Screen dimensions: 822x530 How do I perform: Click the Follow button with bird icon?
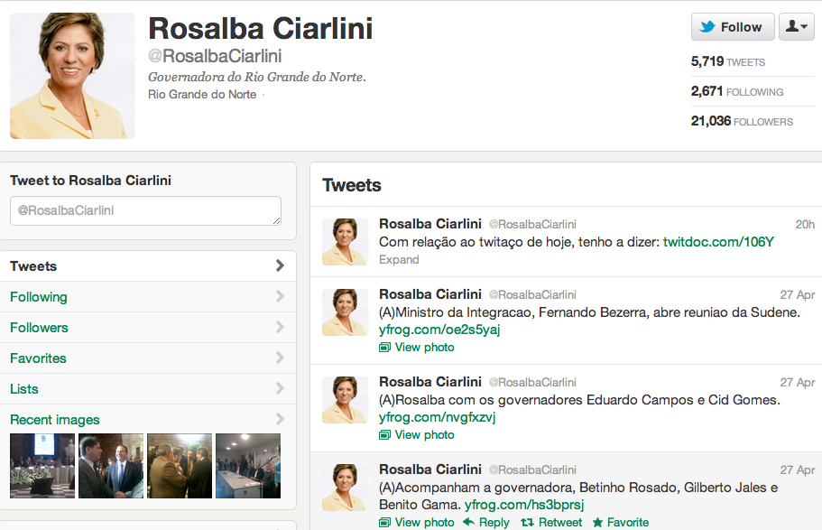pyautogui.click(x=732, y=27)
